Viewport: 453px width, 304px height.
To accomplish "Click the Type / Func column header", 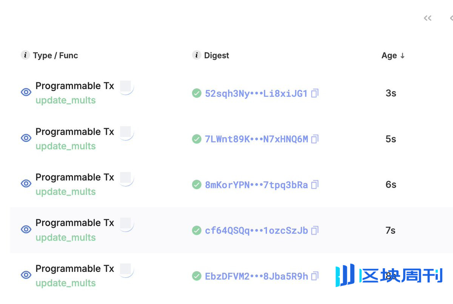I will tap(55, 56).
